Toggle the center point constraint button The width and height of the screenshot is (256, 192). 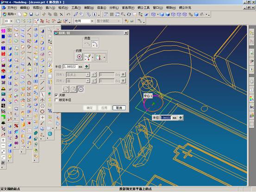(x=79, y=57)
